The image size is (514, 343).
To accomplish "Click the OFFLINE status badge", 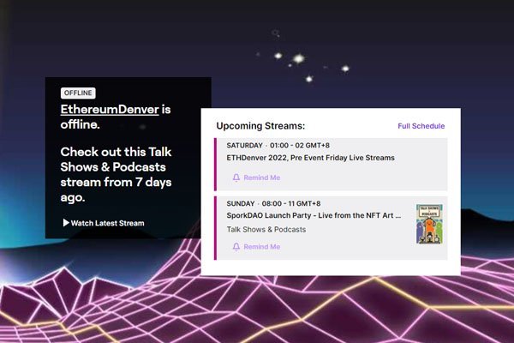I will tap(78, 93).
